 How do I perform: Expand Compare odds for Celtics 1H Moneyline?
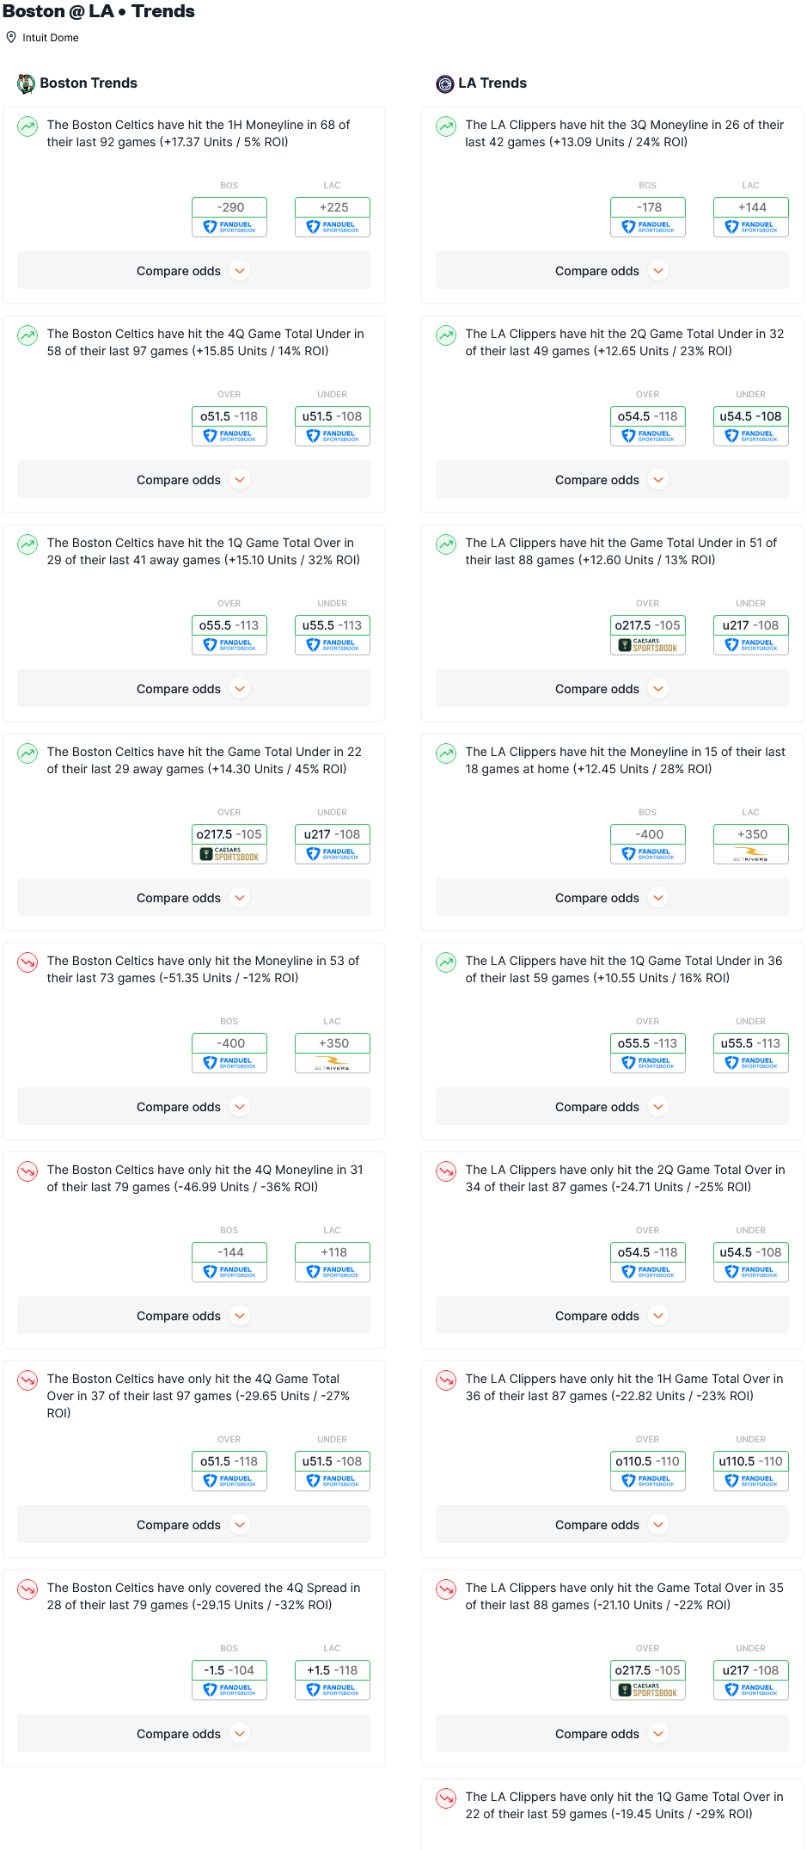pyautogui.click(x=193, y=271)
